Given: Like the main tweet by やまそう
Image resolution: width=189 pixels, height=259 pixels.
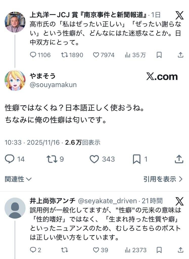Looking at the screenshot, I should click(x=94, y=159).
